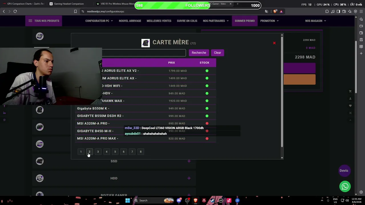This screenshot has height=205, width=365.
Task: Click the scroll-to-top chevron on right rail
Action: (350, 120)
